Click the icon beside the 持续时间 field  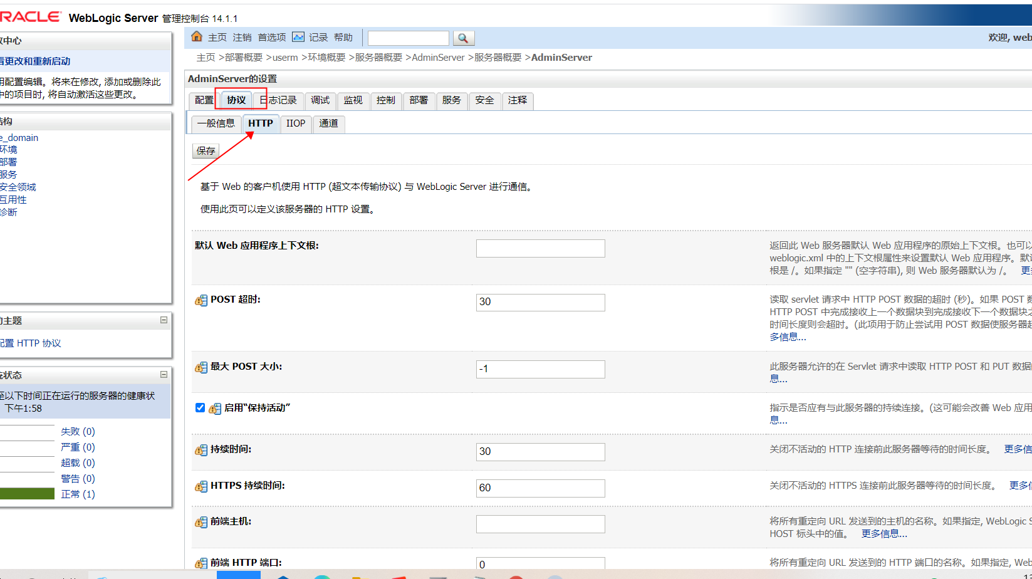(201, 451)
